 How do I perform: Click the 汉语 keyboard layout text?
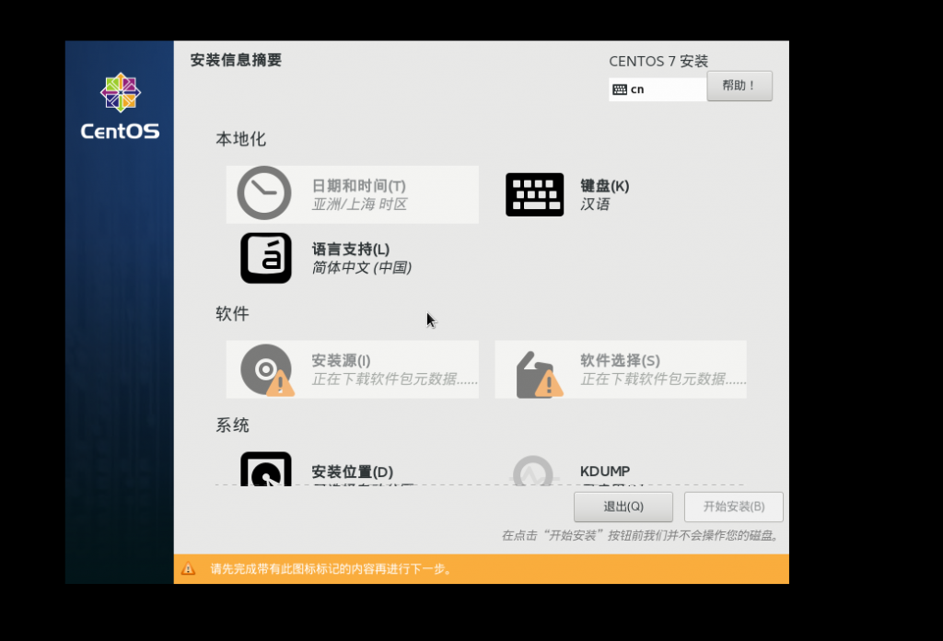coord(595,204)
